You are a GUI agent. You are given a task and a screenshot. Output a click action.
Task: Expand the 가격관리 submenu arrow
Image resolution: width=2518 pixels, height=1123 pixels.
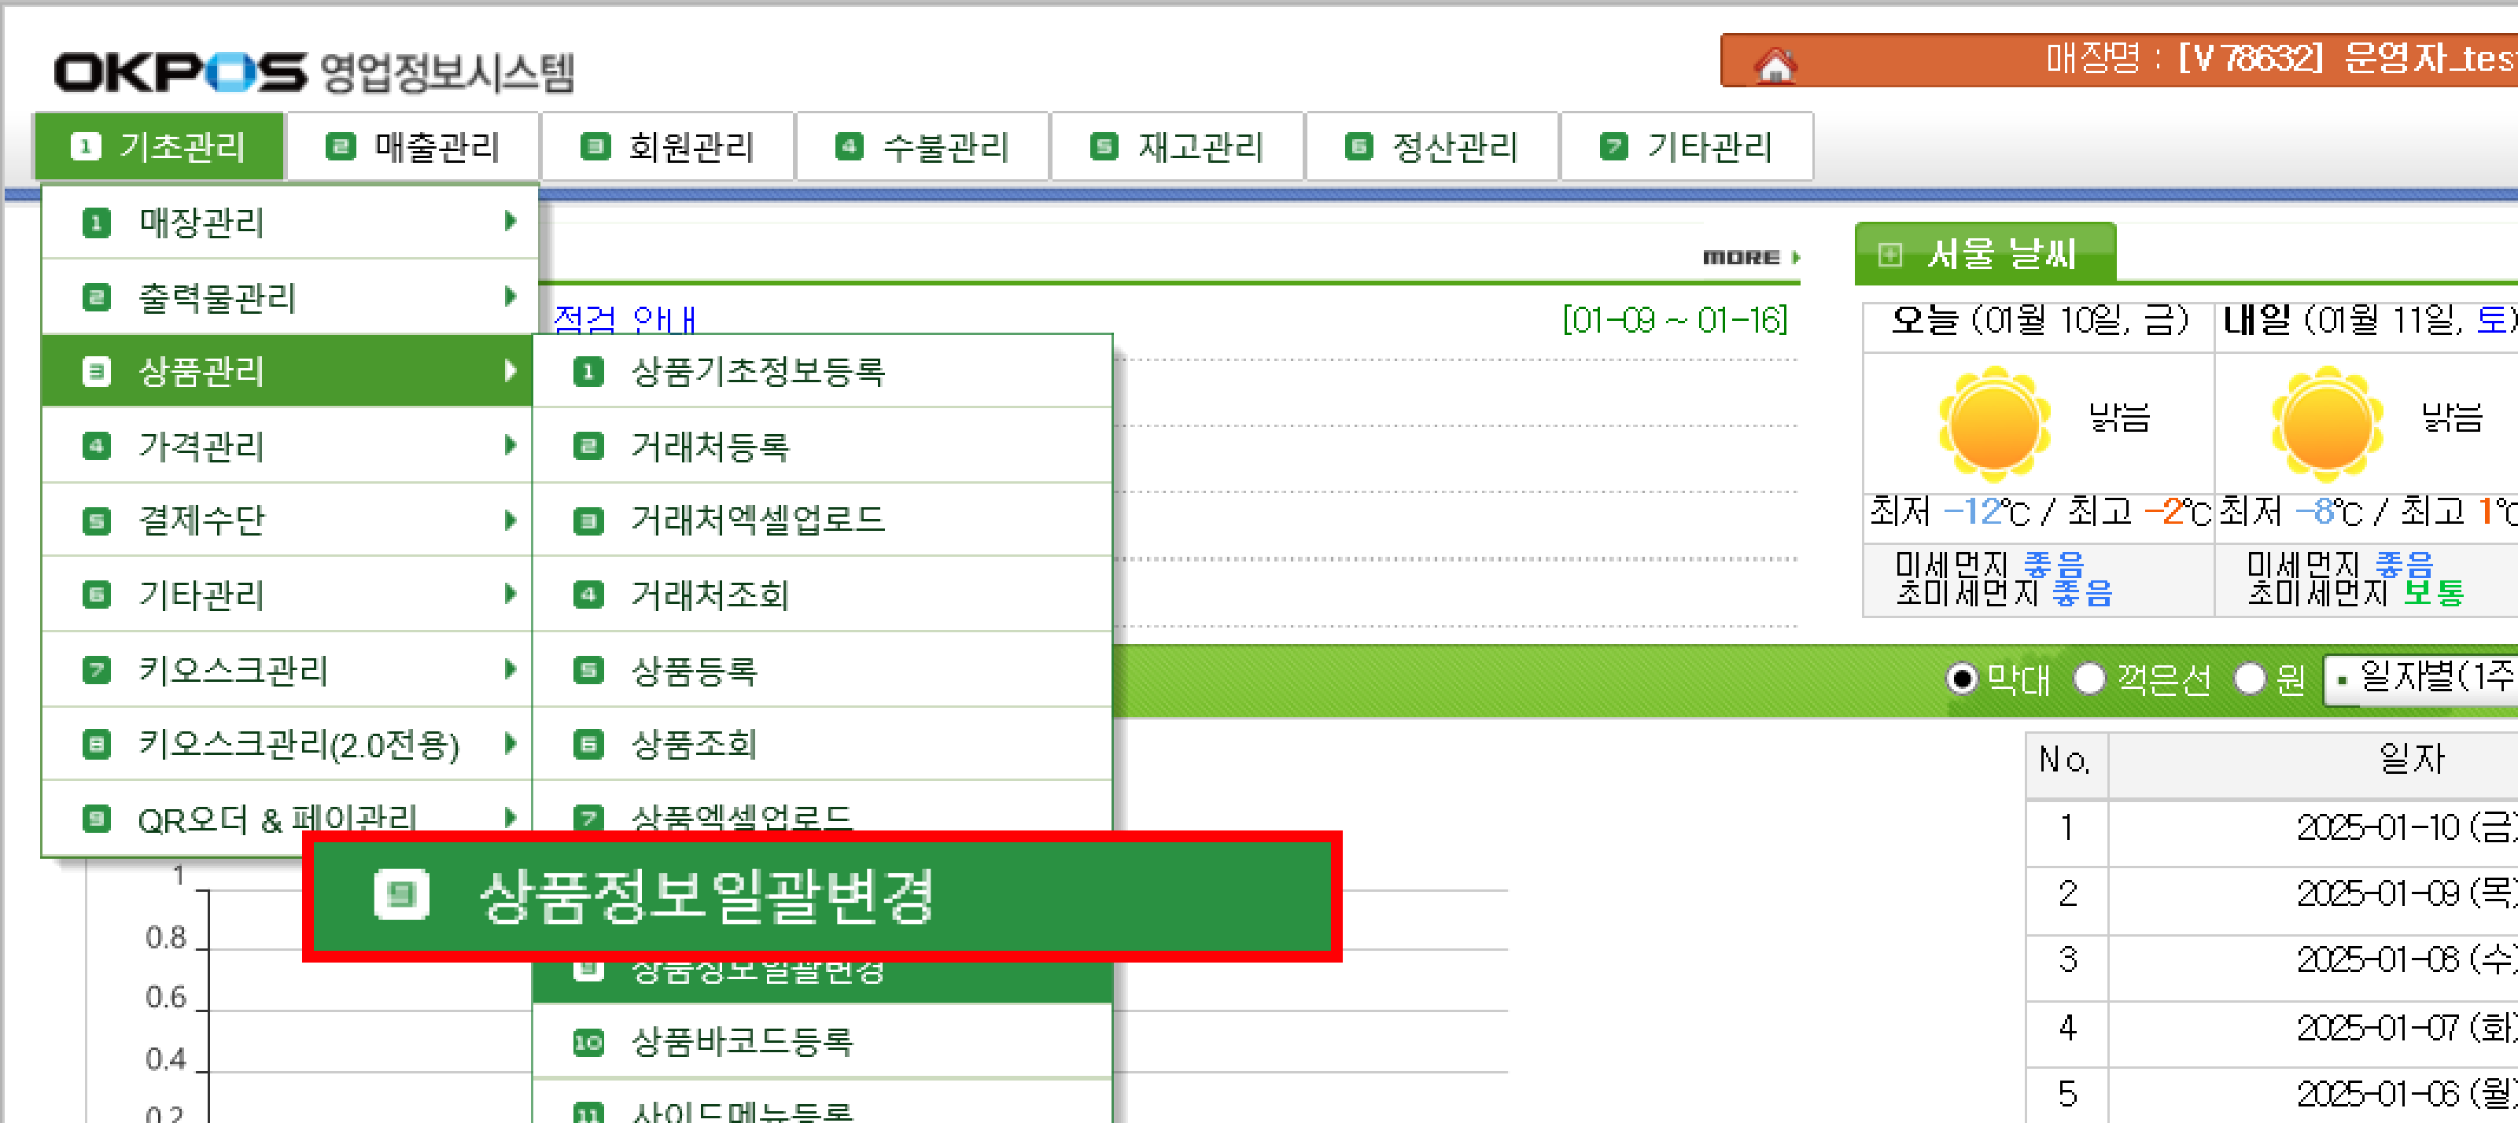pos(509,446)
